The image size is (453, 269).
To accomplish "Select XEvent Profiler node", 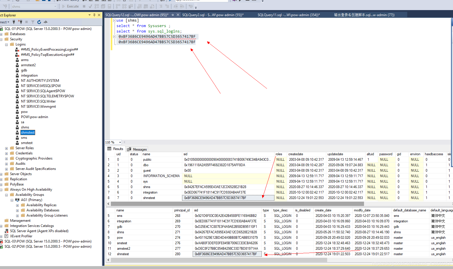I will point(21,236).
